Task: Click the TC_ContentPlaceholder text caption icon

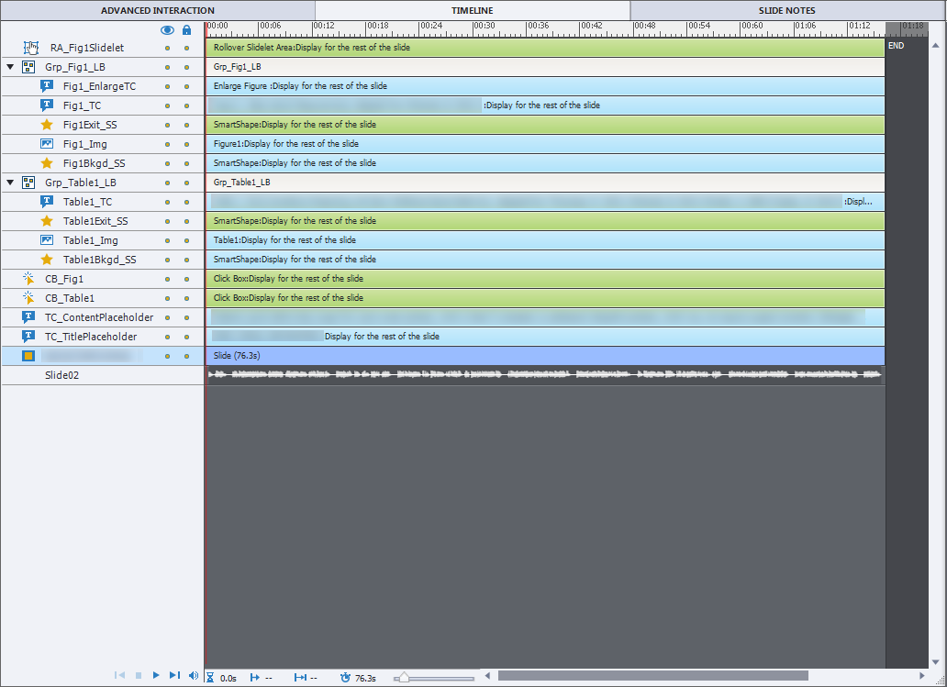Action: coord(28,317)
